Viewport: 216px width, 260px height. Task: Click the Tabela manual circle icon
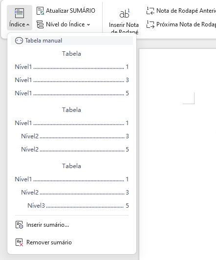coord(19,41)
